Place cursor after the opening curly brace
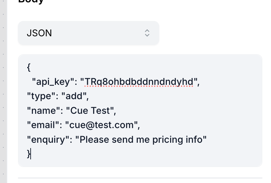 pos(31,67)
